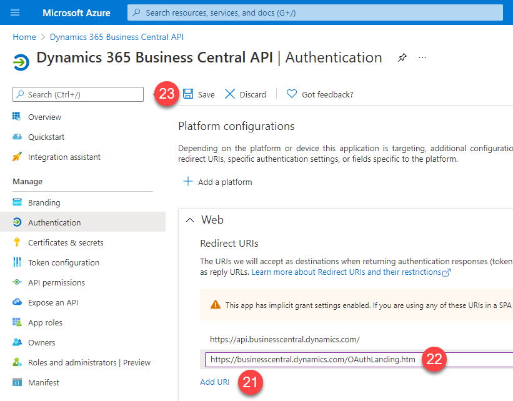Open Learn more about Redirect URIs link
This screenshot has height=401, width=513.
(346, 272)
